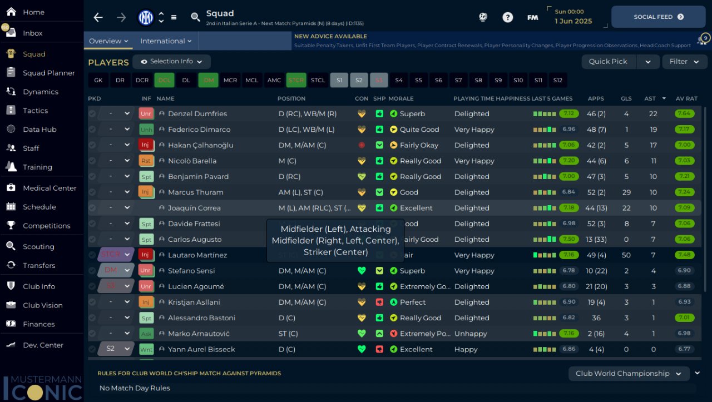
Task: Open the Finances money icon
Action: (x=11, y=324)
